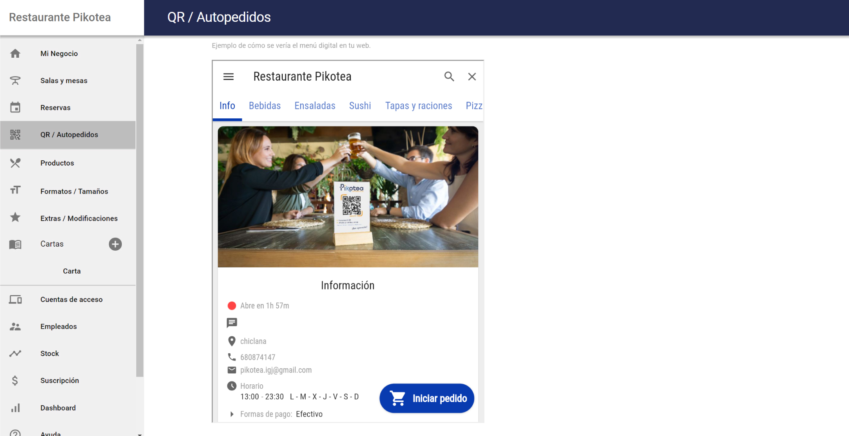Start order with Iniciar pedido button
The image size is (849, 436).
tap(427, 398)
